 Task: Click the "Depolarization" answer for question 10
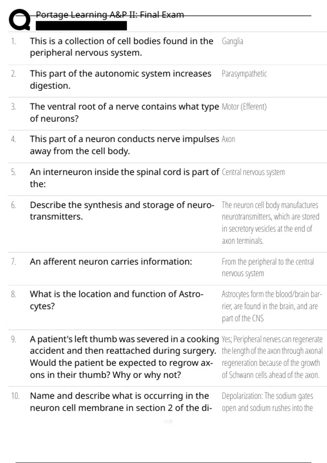pyautogui.click(x=267, y=402)
